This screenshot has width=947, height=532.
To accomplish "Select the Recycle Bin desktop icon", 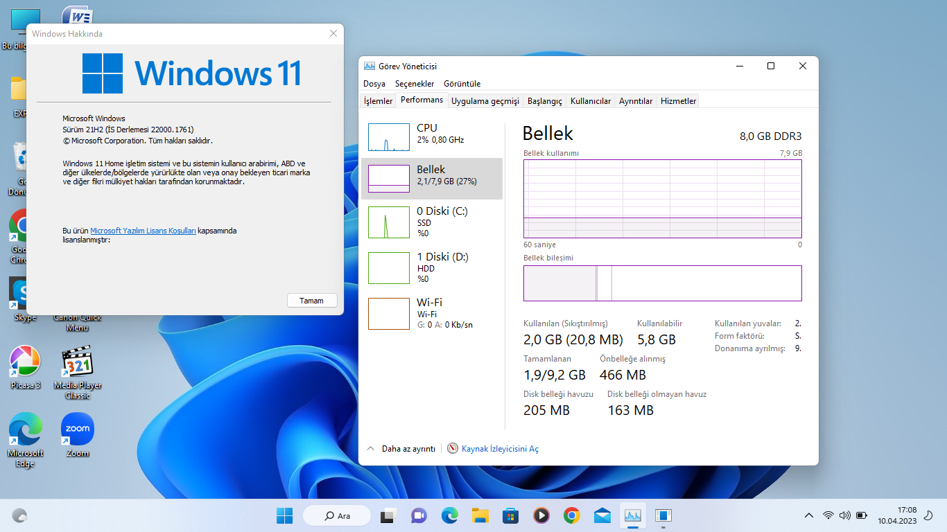I will coord(19,168).
